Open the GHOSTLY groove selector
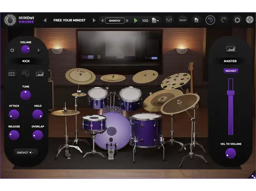256x191 pixels. 115,21
